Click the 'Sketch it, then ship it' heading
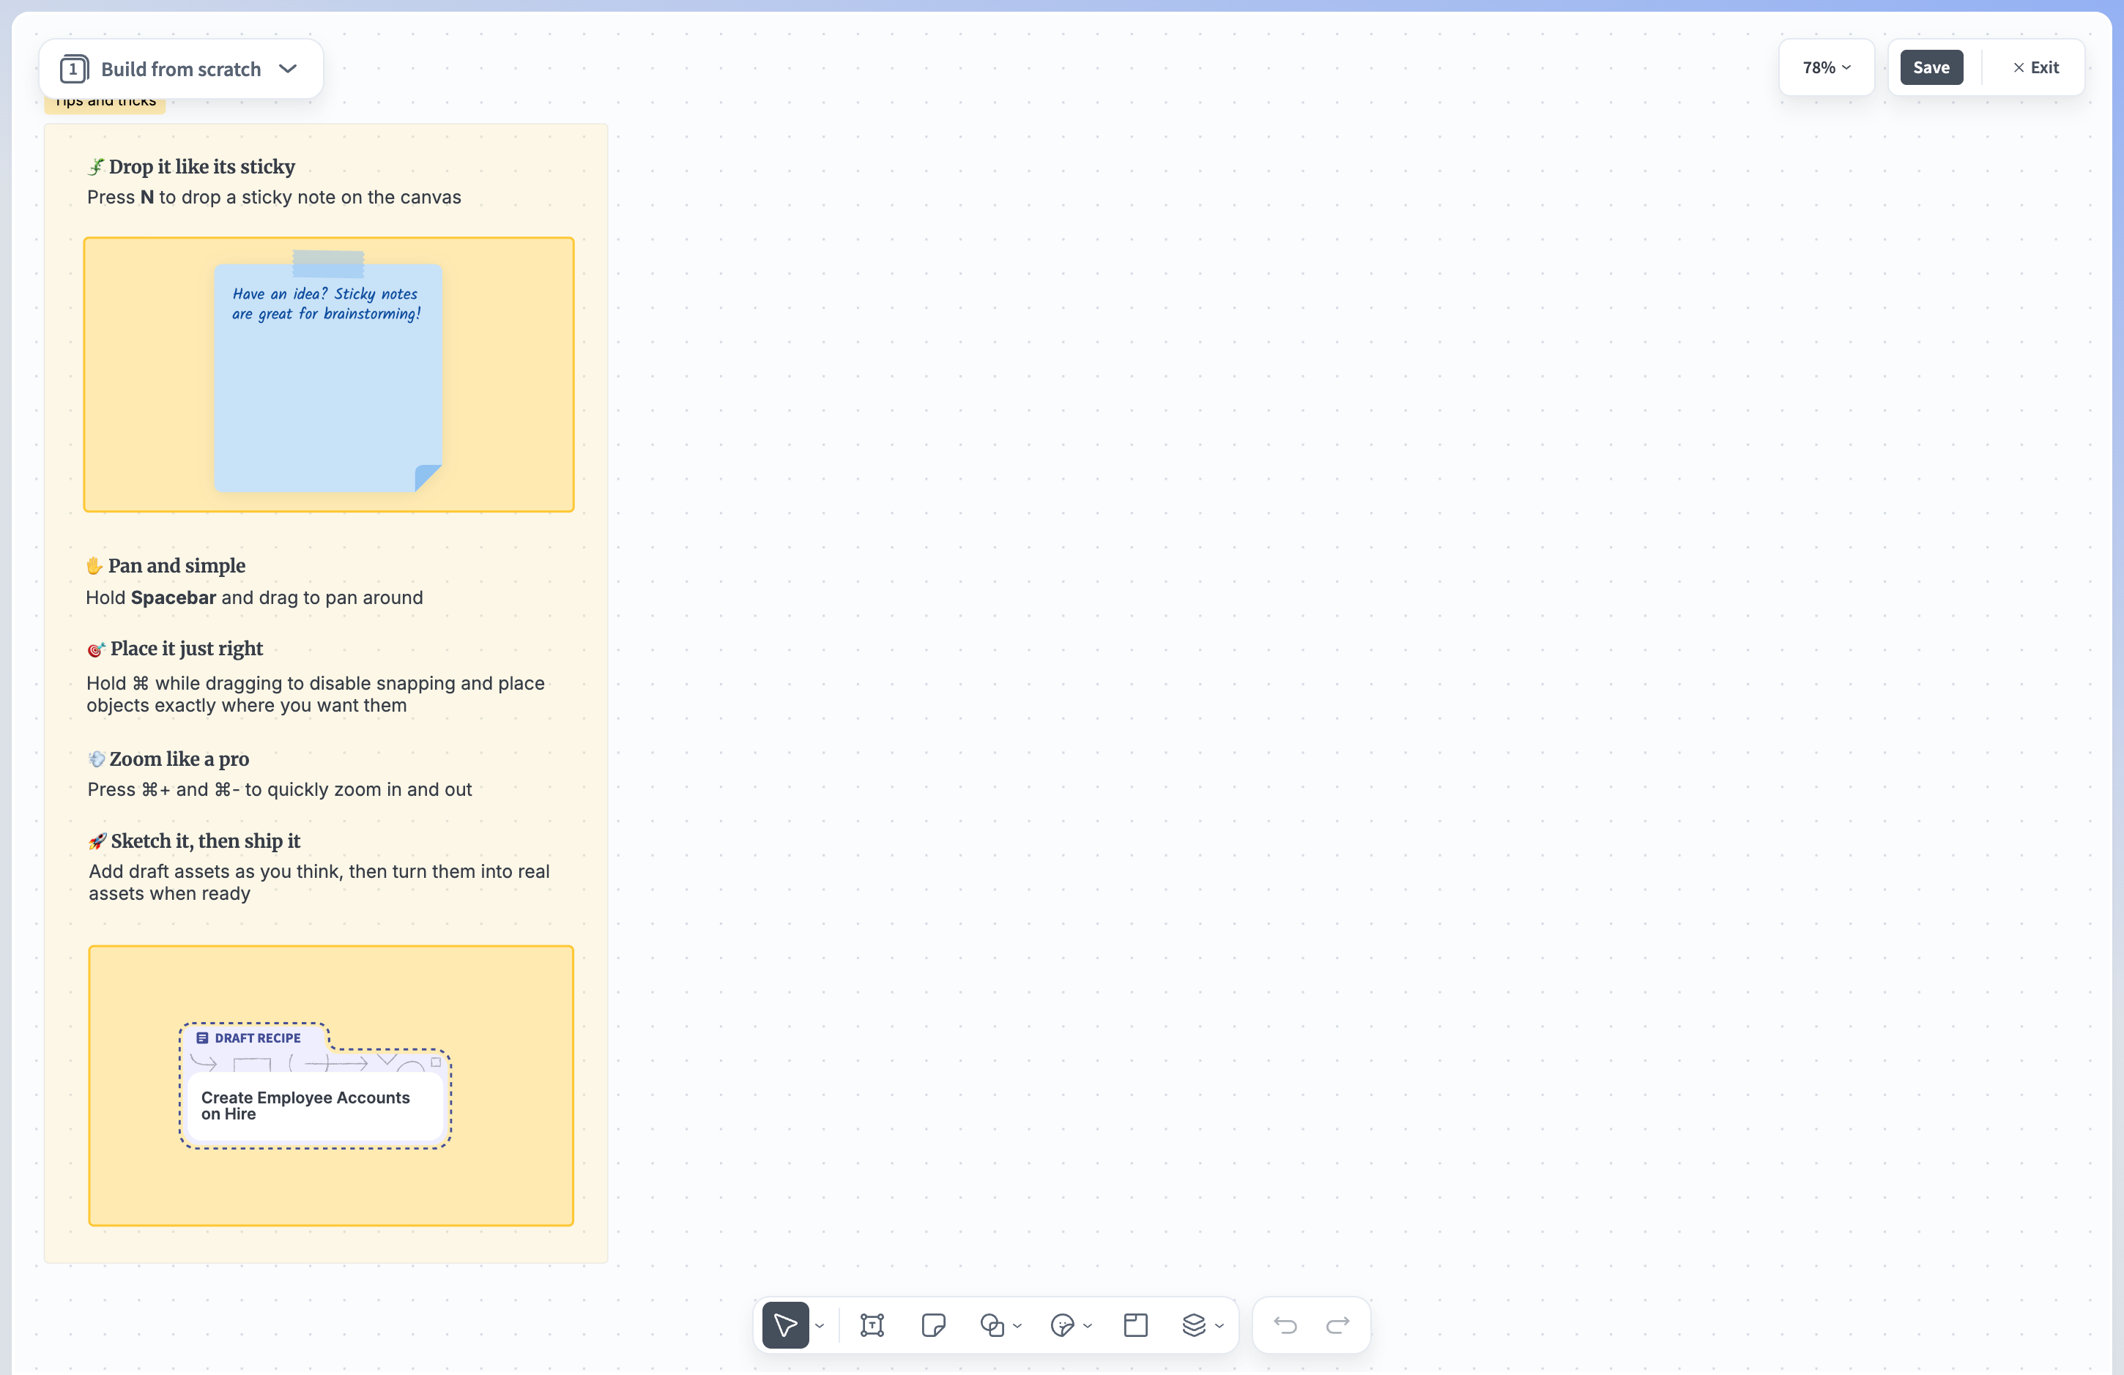 pos(205,841)
